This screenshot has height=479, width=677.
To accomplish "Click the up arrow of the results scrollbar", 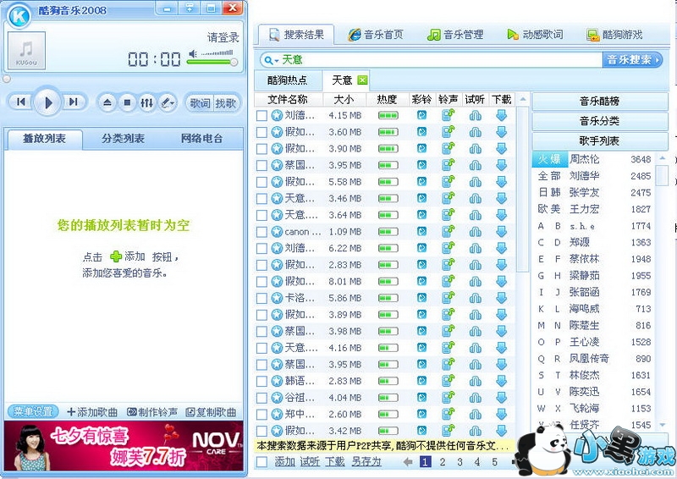I will 523,100.
